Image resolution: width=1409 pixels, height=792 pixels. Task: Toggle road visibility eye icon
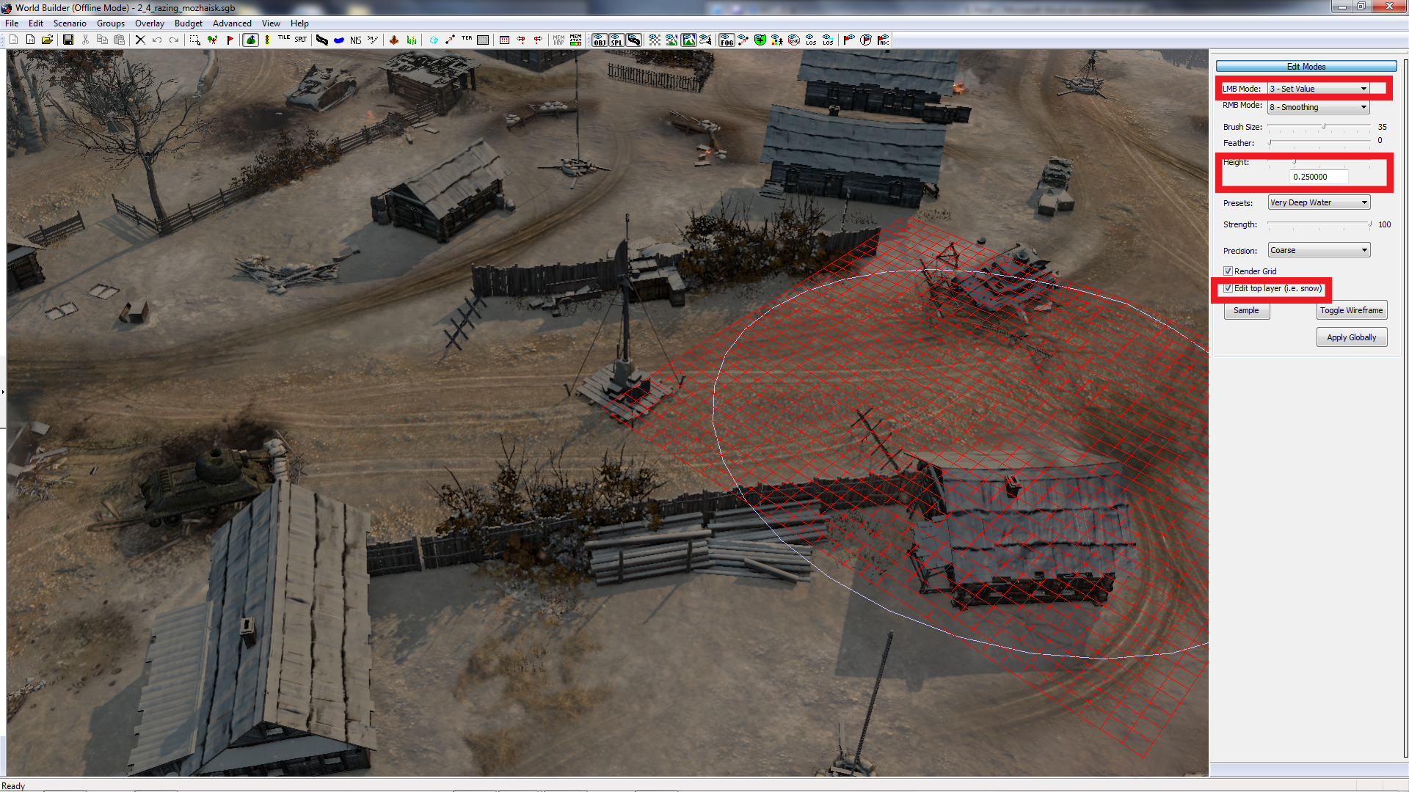tap(634, 40)
